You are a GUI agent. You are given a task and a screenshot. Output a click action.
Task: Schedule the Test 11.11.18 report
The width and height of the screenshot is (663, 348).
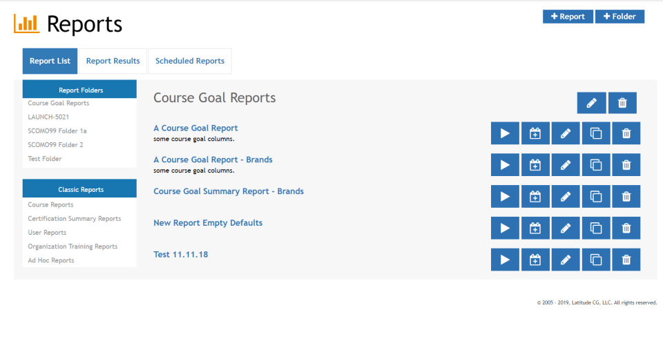(x=535, y=260)
